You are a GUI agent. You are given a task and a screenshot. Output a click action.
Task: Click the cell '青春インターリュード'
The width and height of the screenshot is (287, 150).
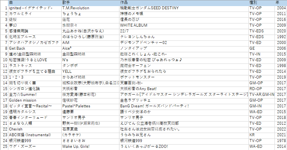pyautogui.click(x=35, y=118)
